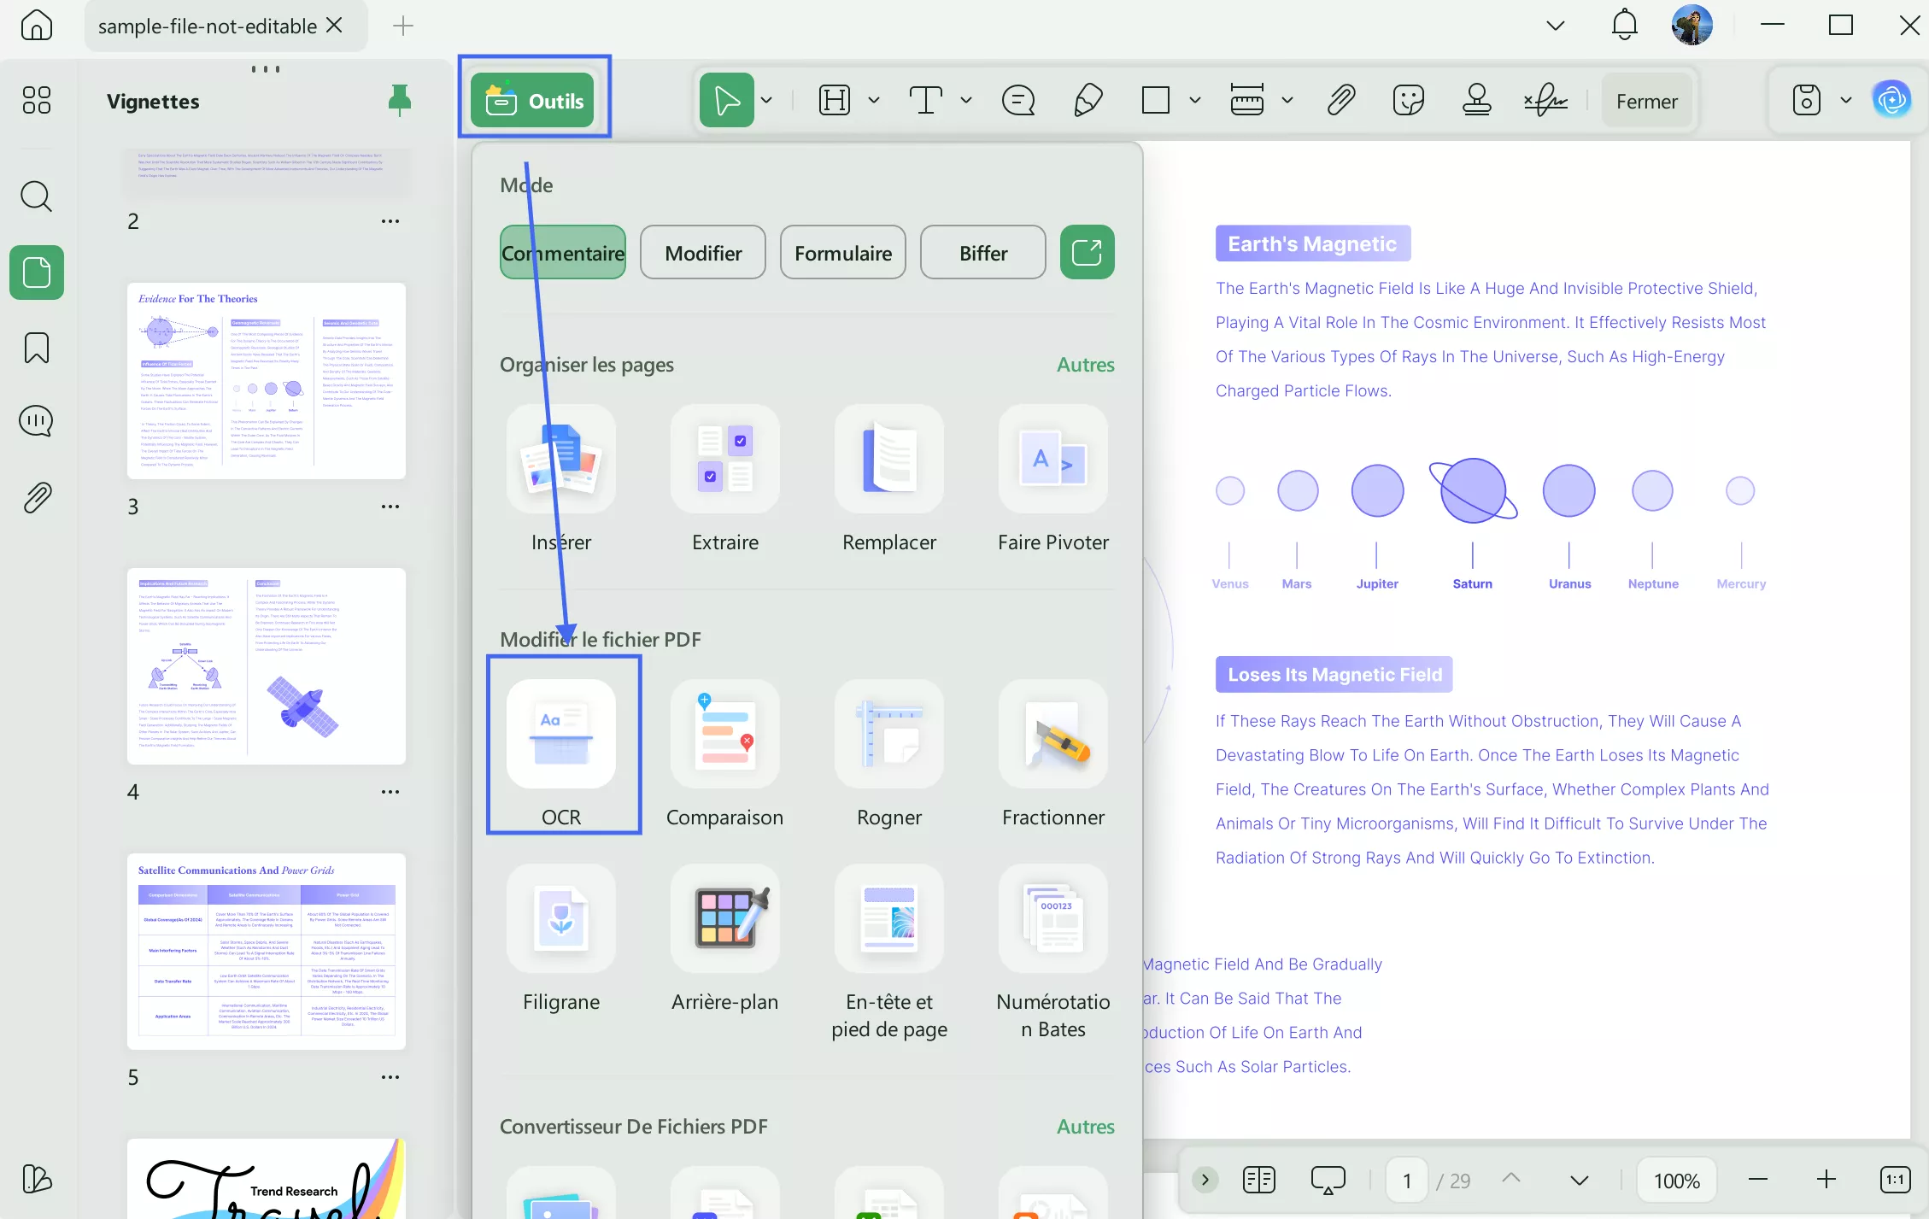The height and width of the screenshot is (1219, 1929).
Task: Select the text box tool
Action: [925, 100]
